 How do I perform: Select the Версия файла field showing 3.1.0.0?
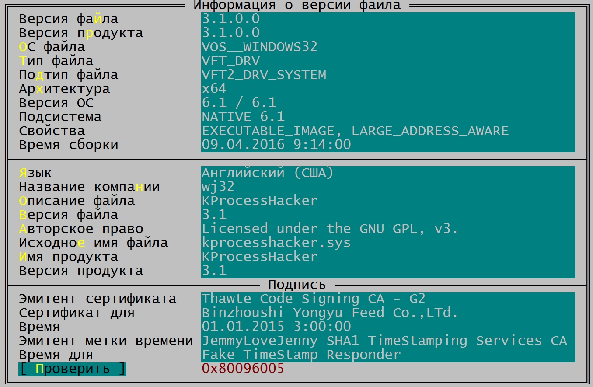[x=388, y=19]
